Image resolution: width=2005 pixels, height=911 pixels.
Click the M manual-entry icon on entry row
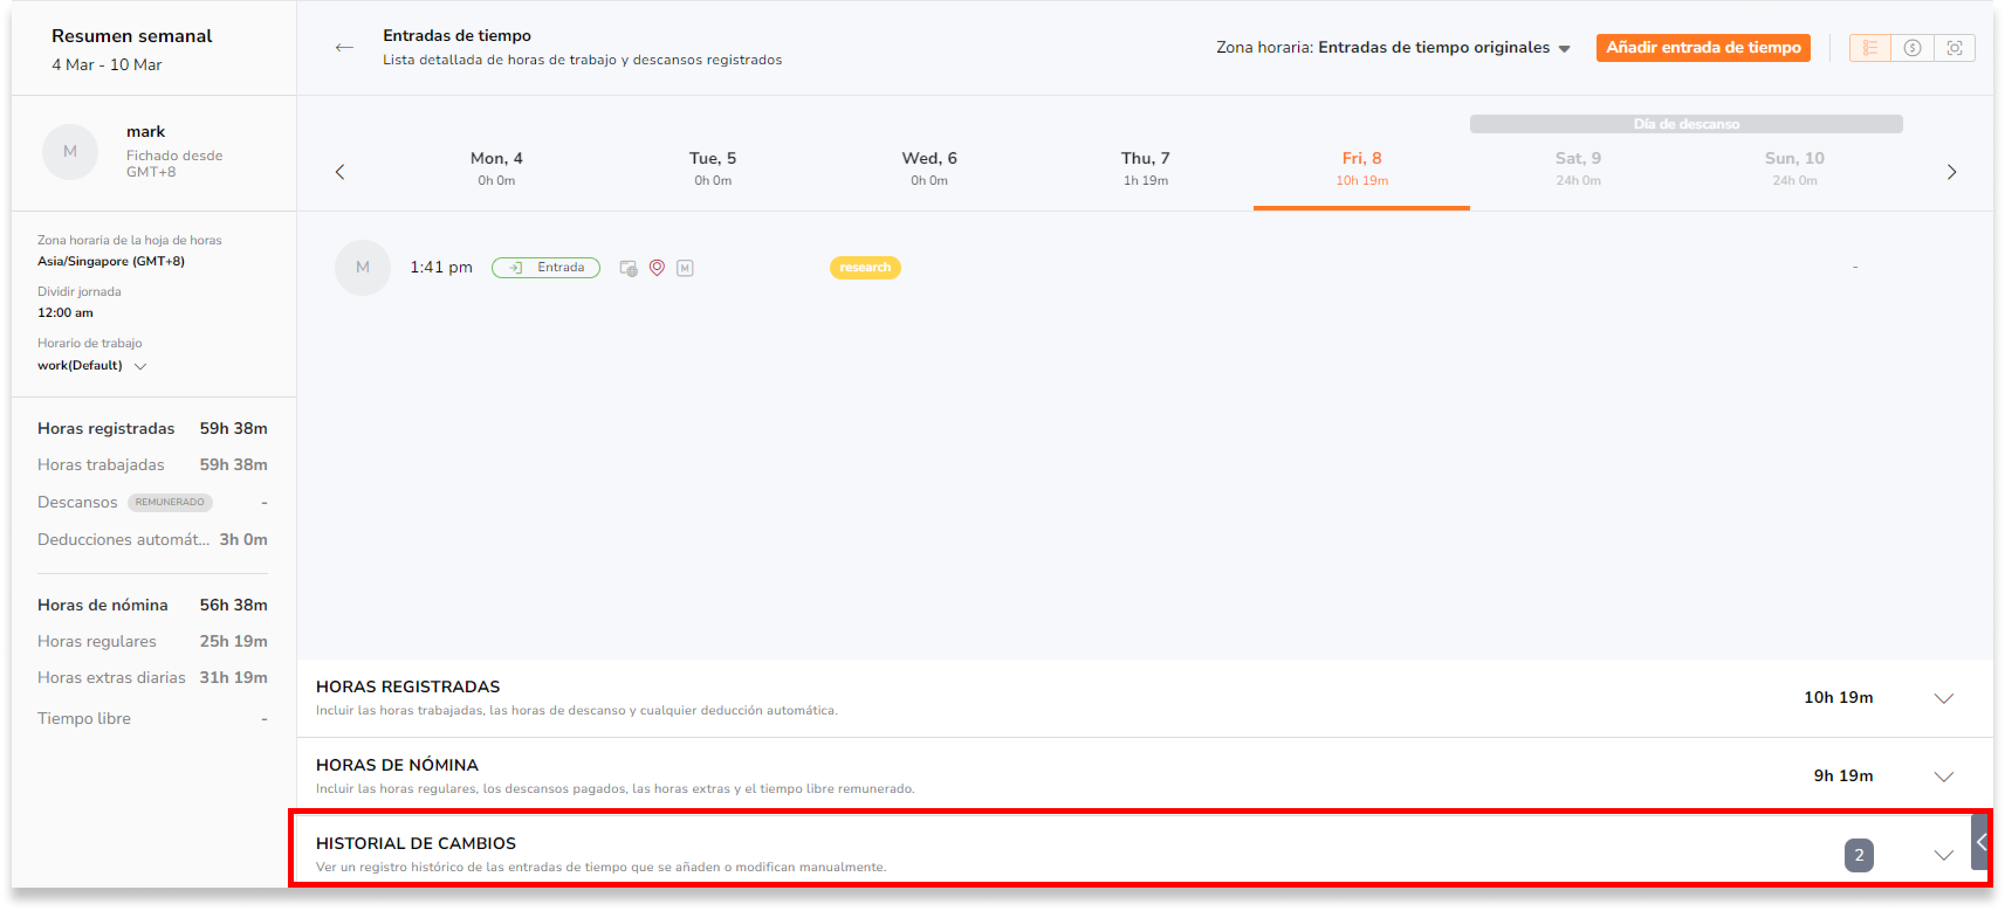coord(684,268)
